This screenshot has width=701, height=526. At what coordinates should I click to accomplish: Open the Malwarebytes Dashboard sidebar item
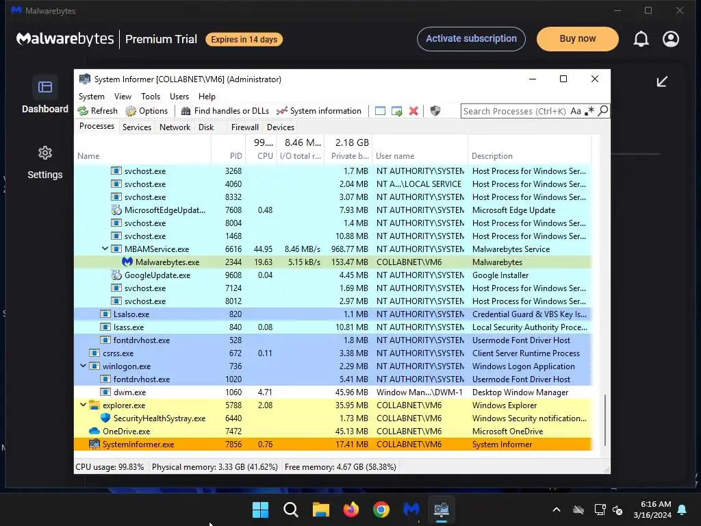[45, 95]
